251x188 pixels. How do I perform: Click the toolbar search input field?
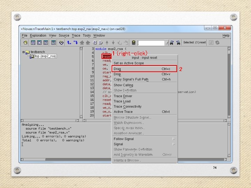151,43
